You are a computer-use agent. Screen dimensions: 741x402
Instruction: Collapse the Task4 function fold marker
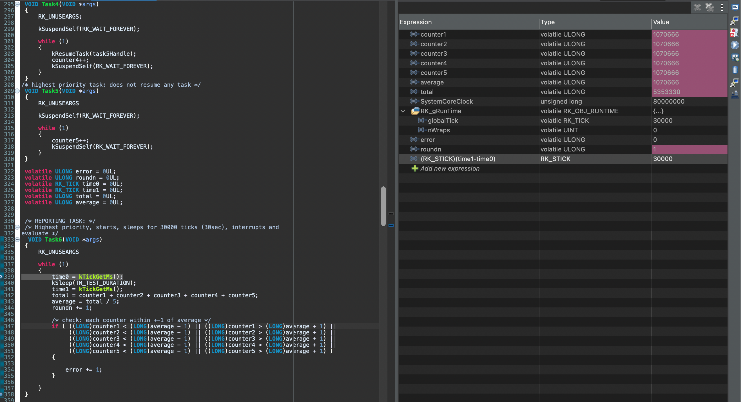(x=17, y=4)
